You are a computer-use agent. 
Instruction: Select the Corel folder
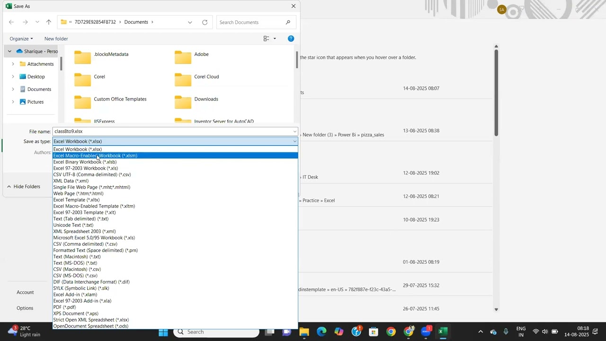(x=90, y=79)
